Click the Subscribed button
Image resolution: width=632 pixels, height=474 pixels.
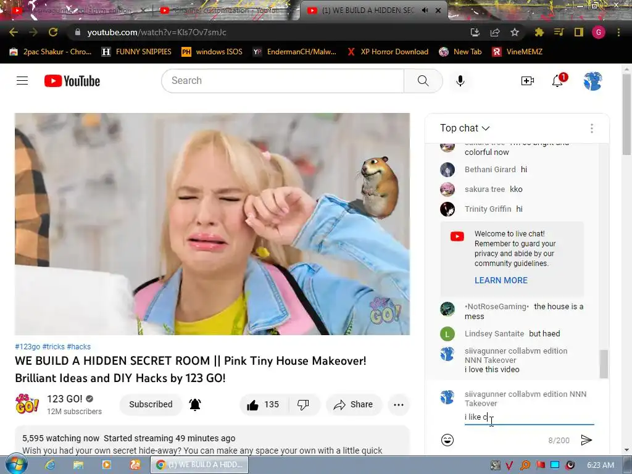pos(151,404)
